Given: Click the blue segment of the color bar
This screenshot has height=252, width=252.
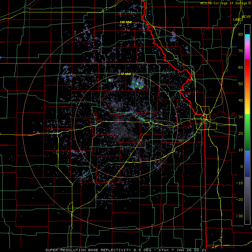Looking at the screenshot, I should pyautogui.click(x=247, y=164).
